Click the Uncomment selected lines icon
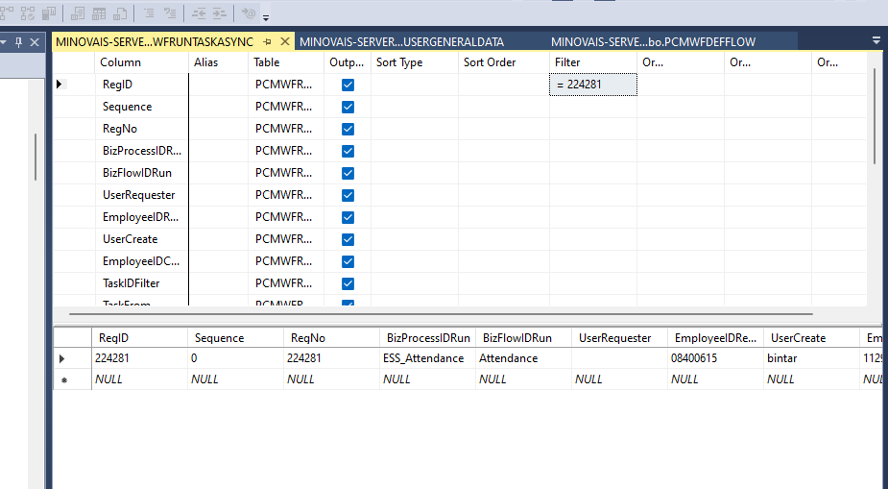The width and height of the screenshot is (888, 489). 170,13
